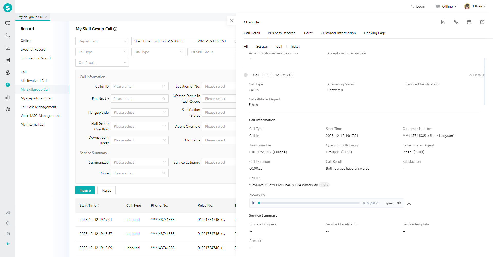Open the Summarized dropdown

point(140,162)
